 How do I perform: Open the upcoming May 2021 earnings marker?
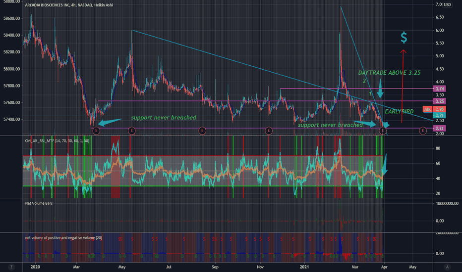(423, 131)
